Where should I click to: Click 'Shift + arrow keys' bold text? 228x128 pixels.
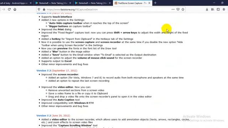click(125, 33)
